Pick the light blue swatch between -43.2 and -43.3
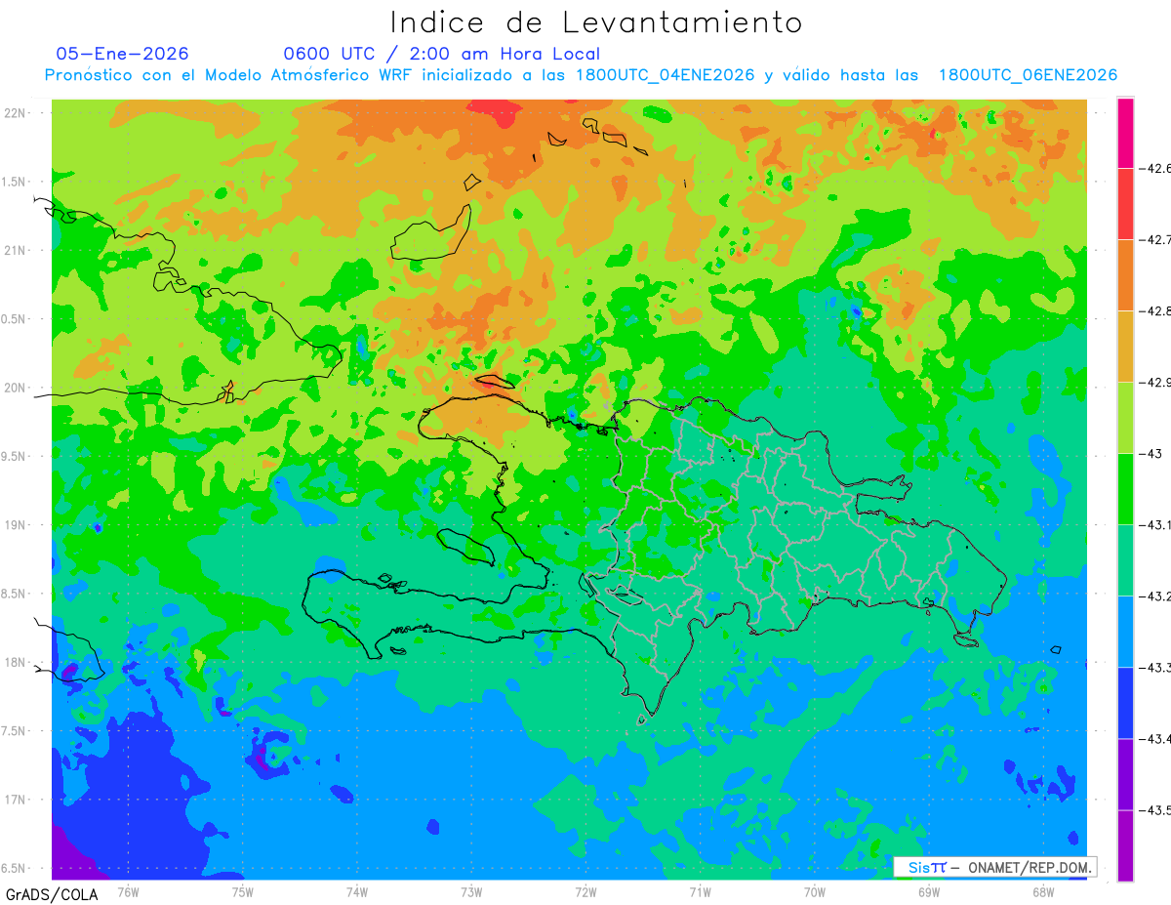 click(1125, 631)
